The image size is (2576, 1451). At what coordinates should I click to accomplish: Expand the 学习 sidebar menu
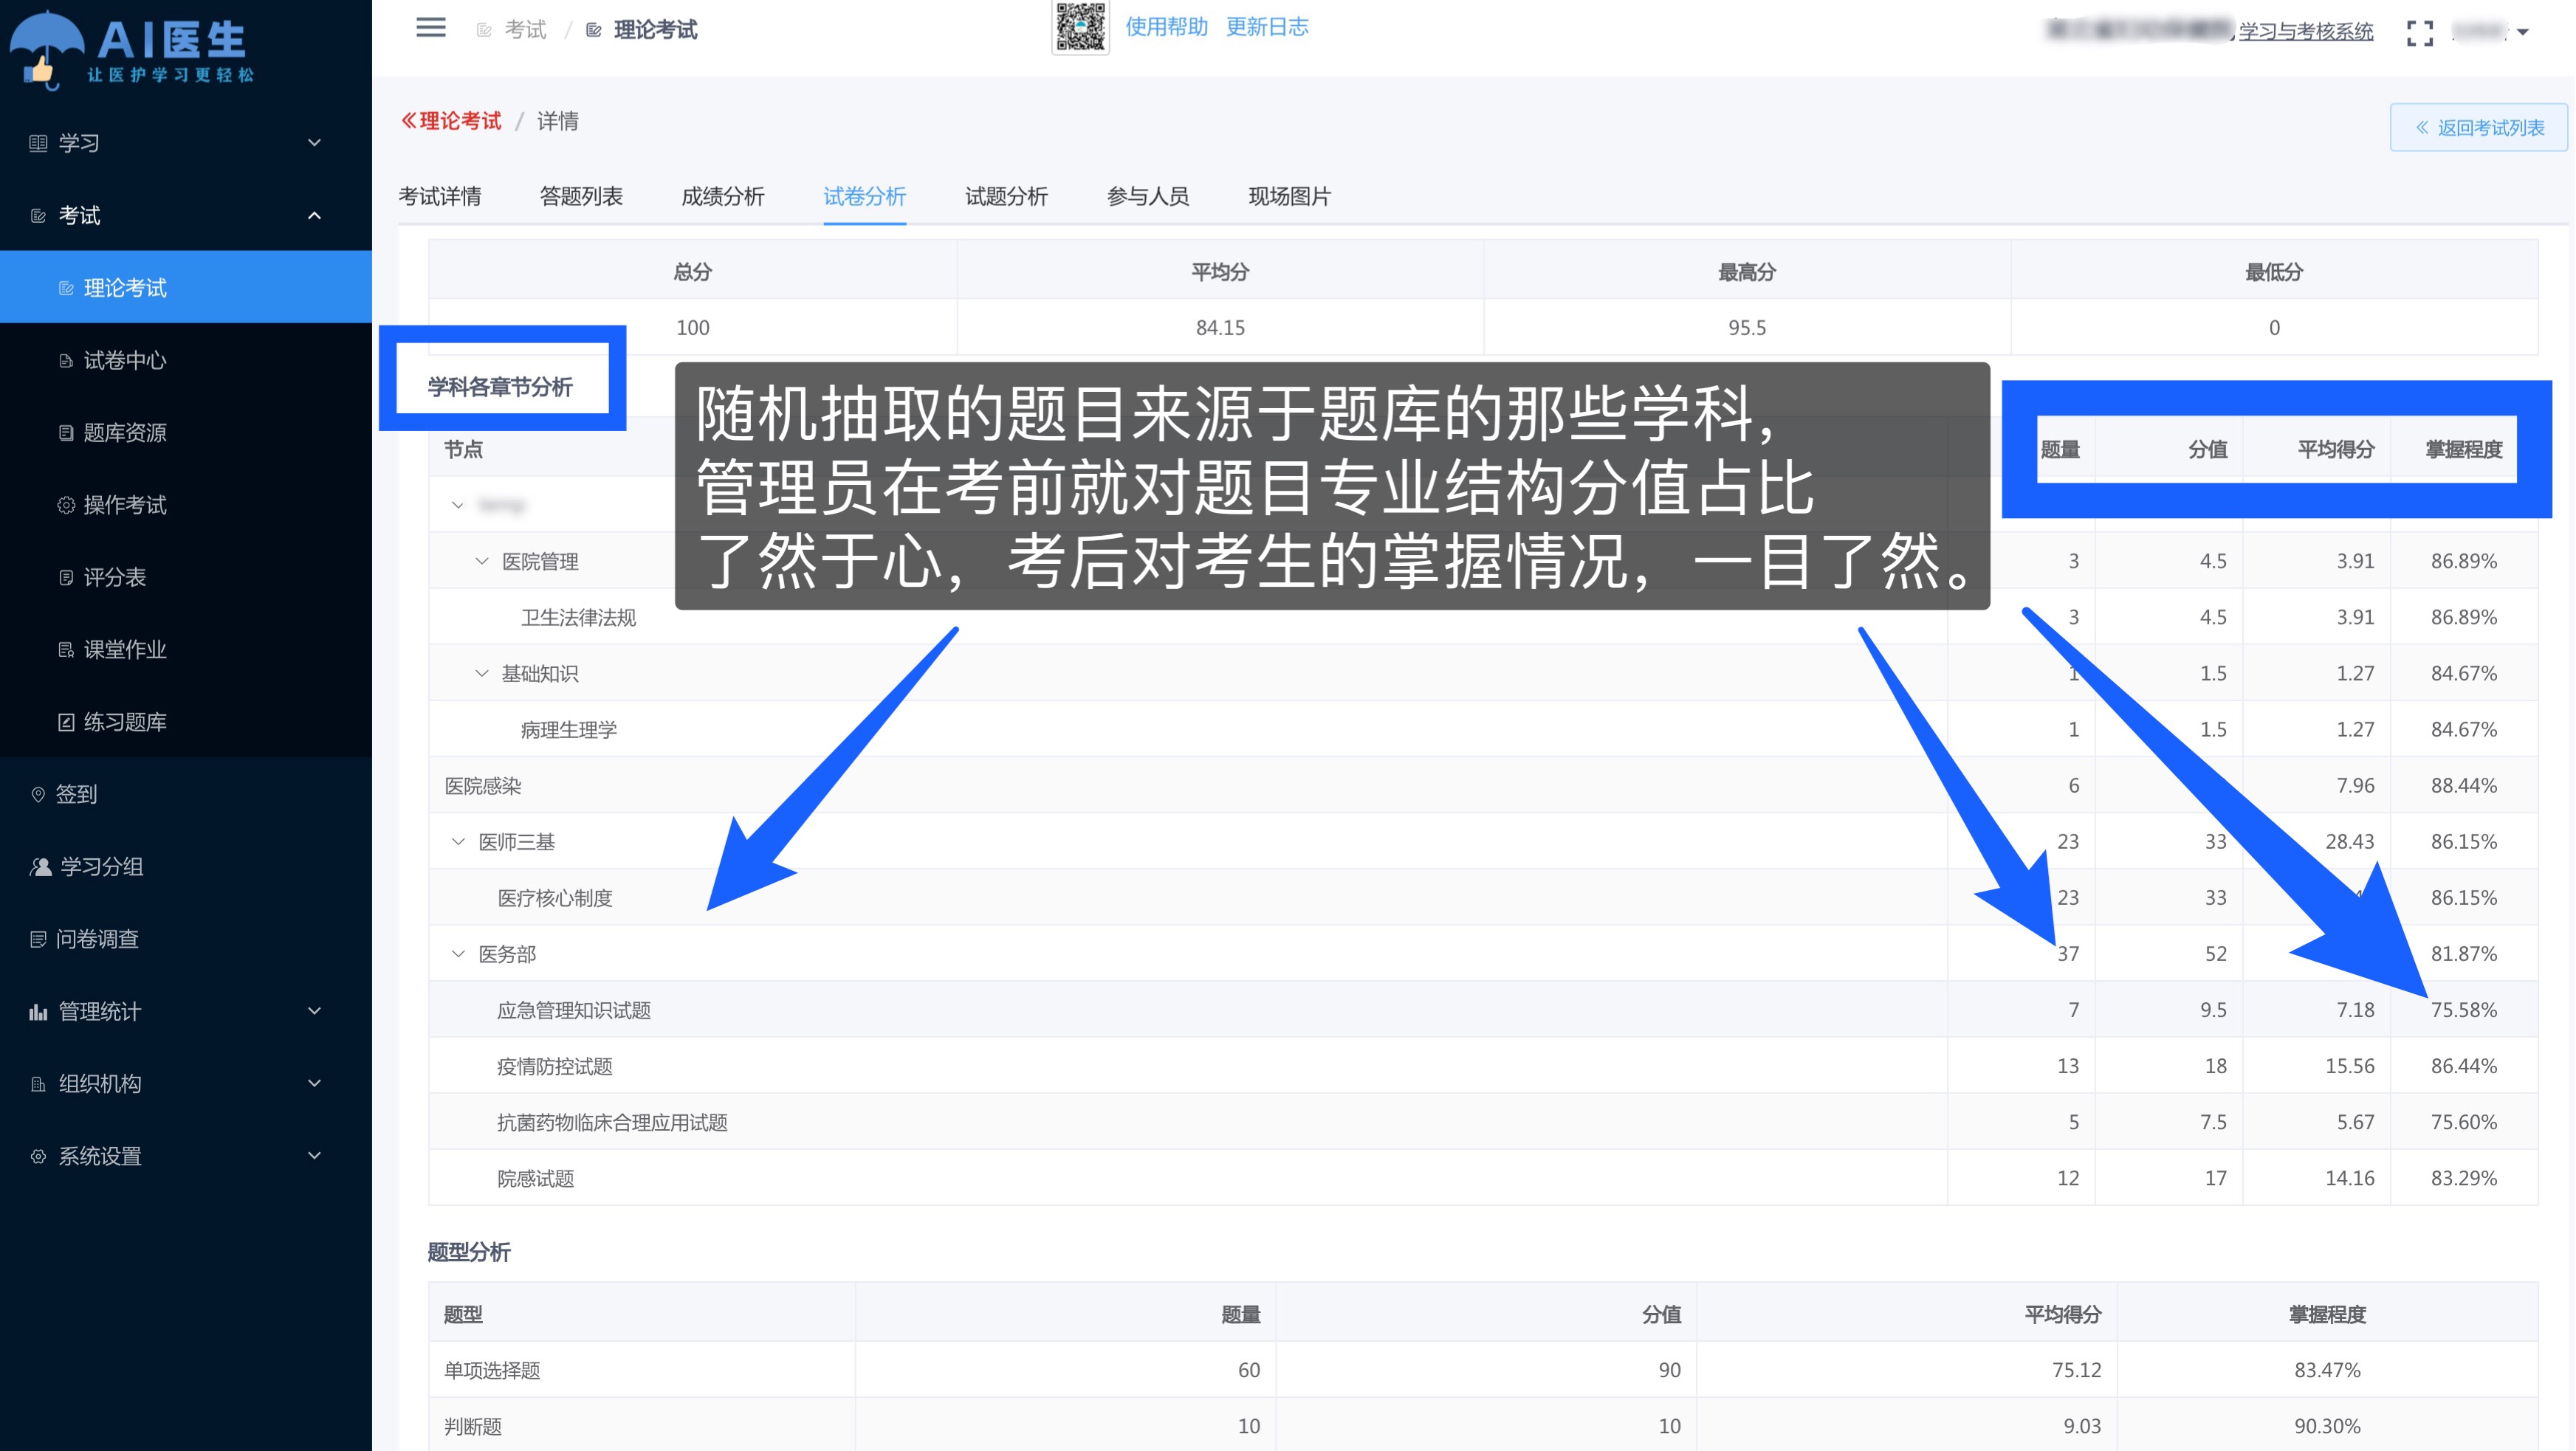tap(186, 143)
